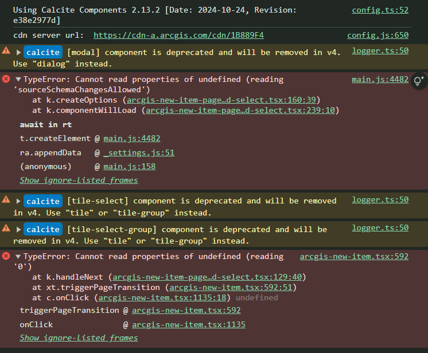Collapse the 'sourceSchemaChangesAllowed' TypeError stack trace

18,80
